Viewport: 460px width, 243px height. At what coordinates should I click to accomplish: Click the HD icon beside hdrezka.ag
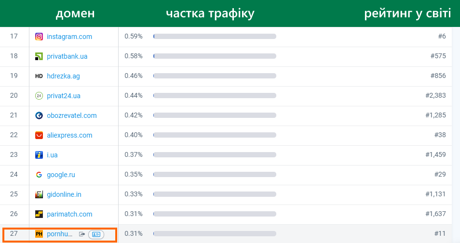click(x=39, y=76)
